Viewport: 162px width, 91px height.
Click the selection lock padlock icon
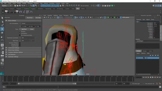(x=60, y=6)
